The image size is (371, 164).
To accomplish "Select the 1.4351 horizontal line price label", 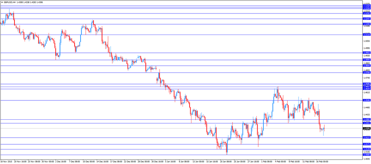I will [367, 123].
